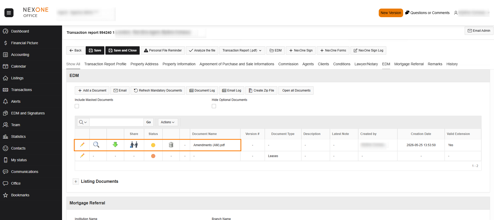The image size is (494, 220).
Task: Enable Include Masked Documents checkbox
Action: [x=77, y=106]
